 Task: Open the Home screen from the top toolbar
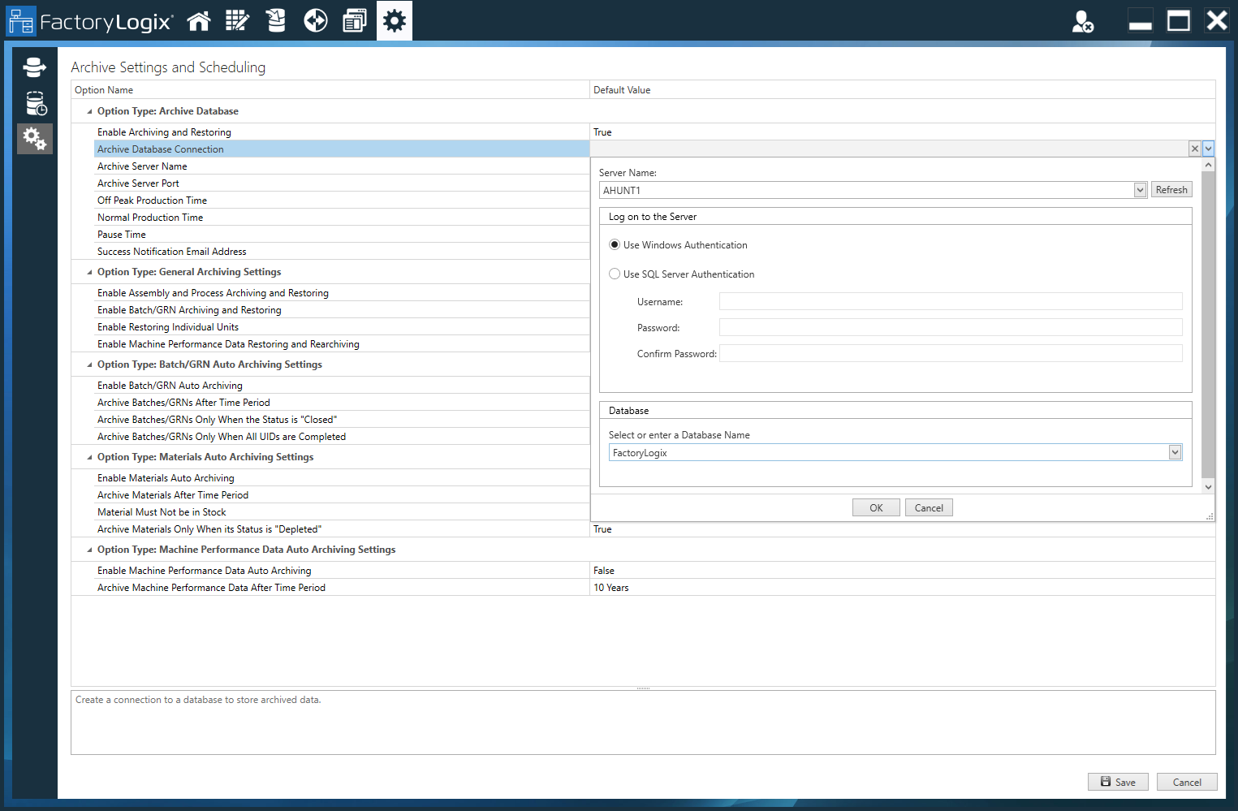pyautogui.click(x=198, y=20)
